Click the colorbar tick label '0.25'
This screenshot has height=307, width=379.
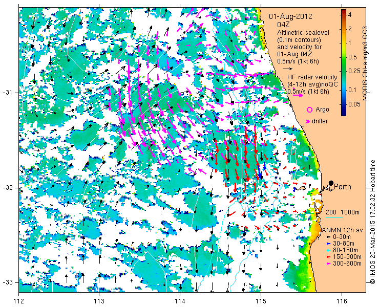pos(354,71)
